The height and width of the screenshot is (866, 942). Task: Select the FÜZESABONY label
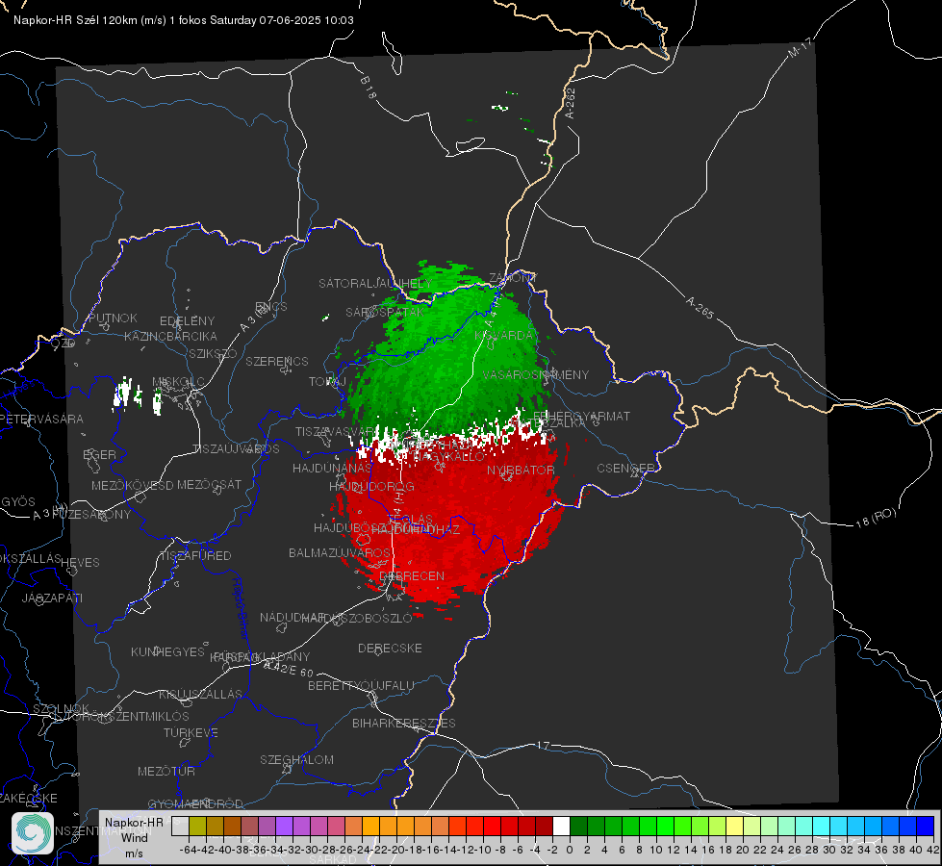pos(91,515)
